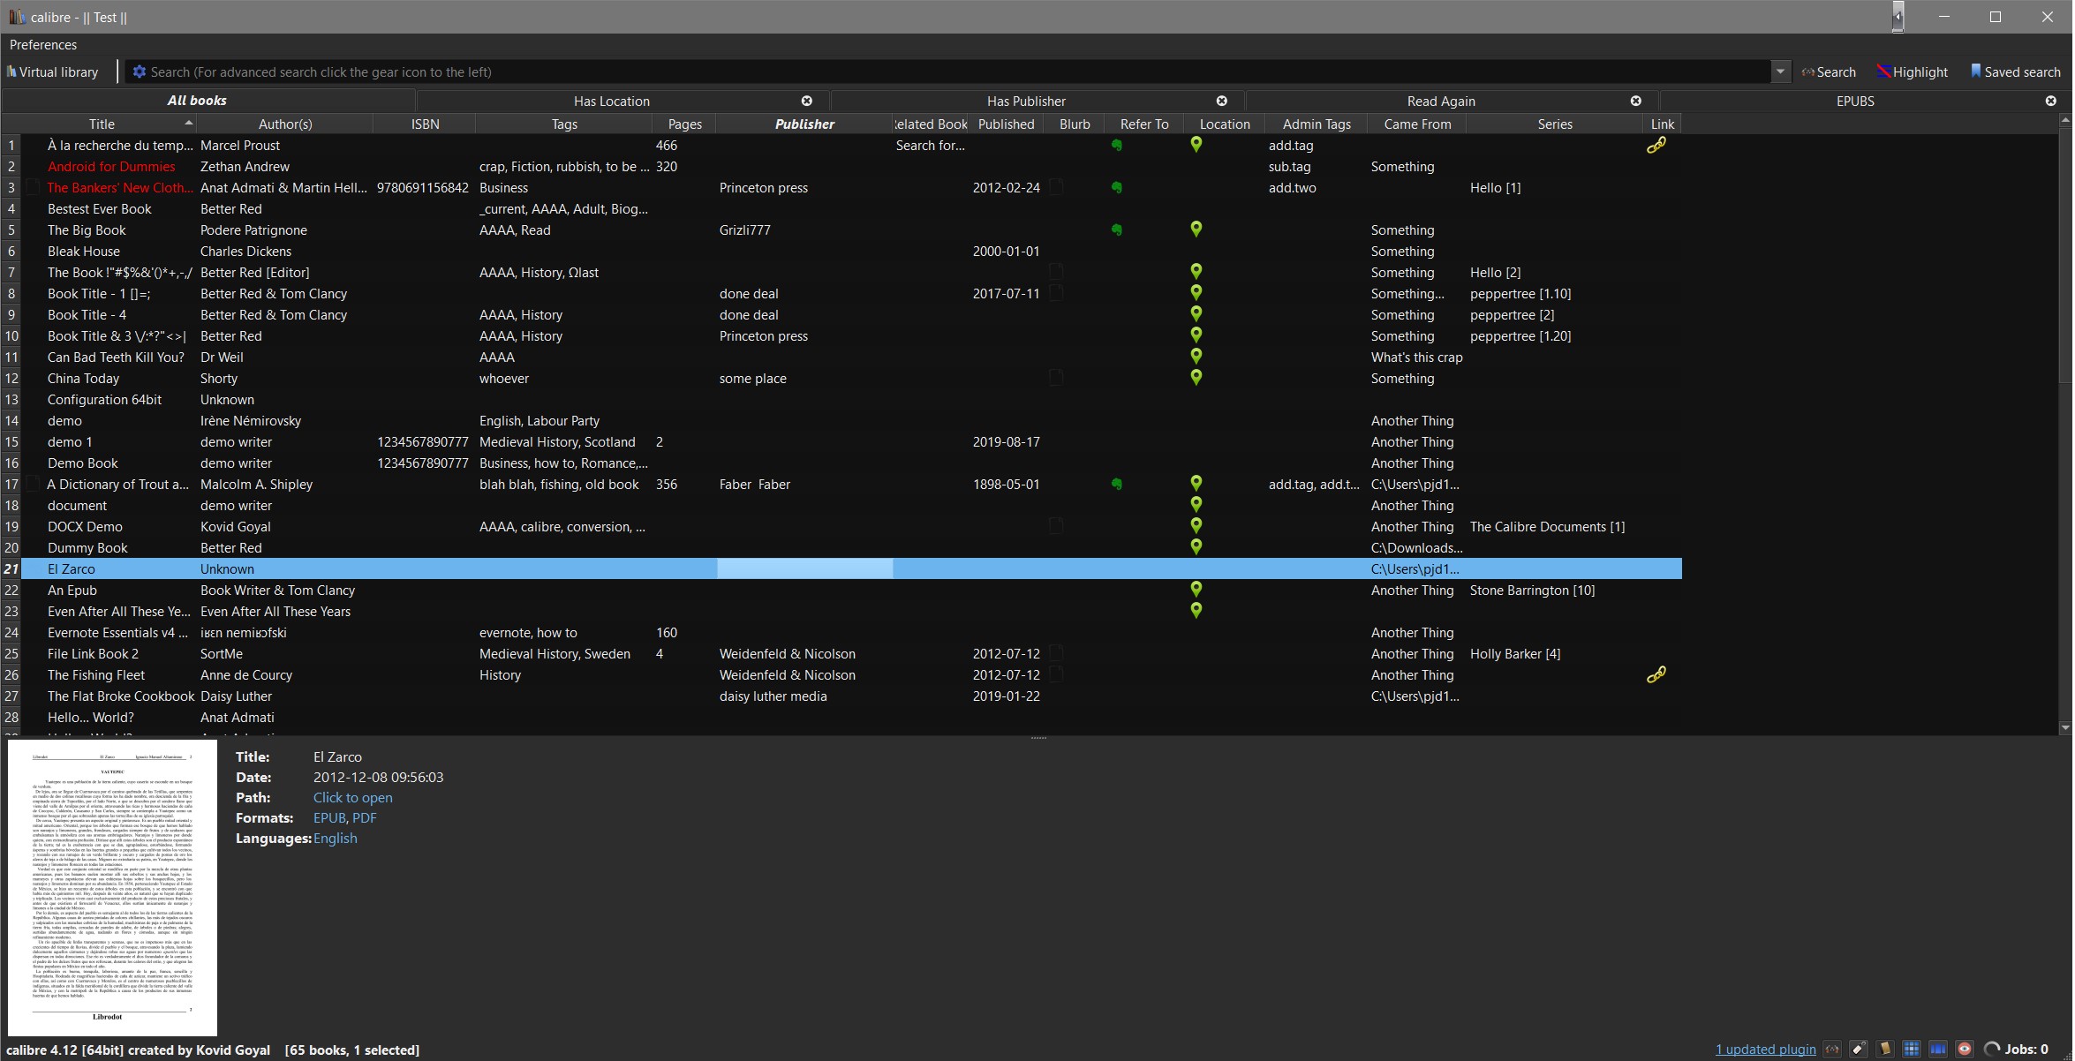This screenshot has height=1061, width=2075.
Task: Click the '1 updated plugin' link
Action: tap(1765, 1050)
